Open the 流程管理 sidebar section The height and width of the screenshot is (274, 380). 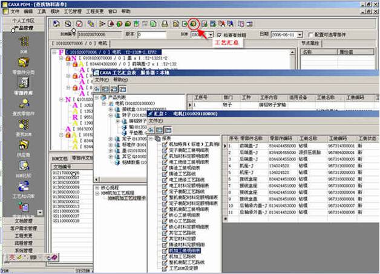coord(24,243)
